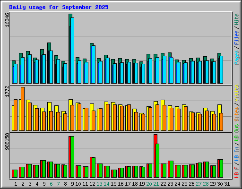Click green weekend day label 6

pyautogui.click(x=51, y=184)
